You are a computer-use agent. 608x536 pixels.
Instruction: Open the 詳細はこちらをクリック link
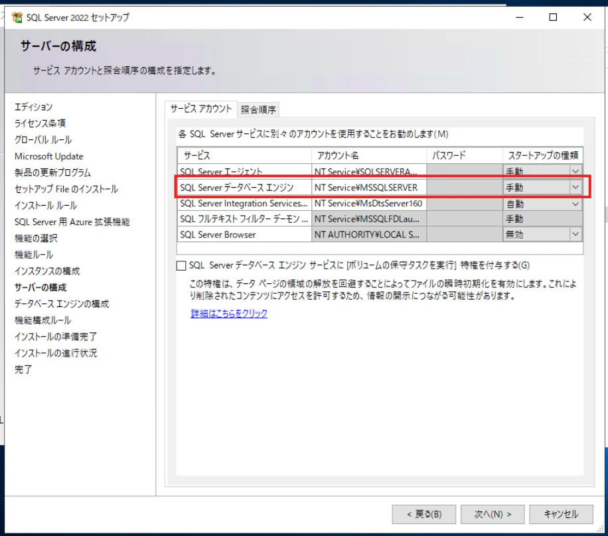click(x=229, y=313)
